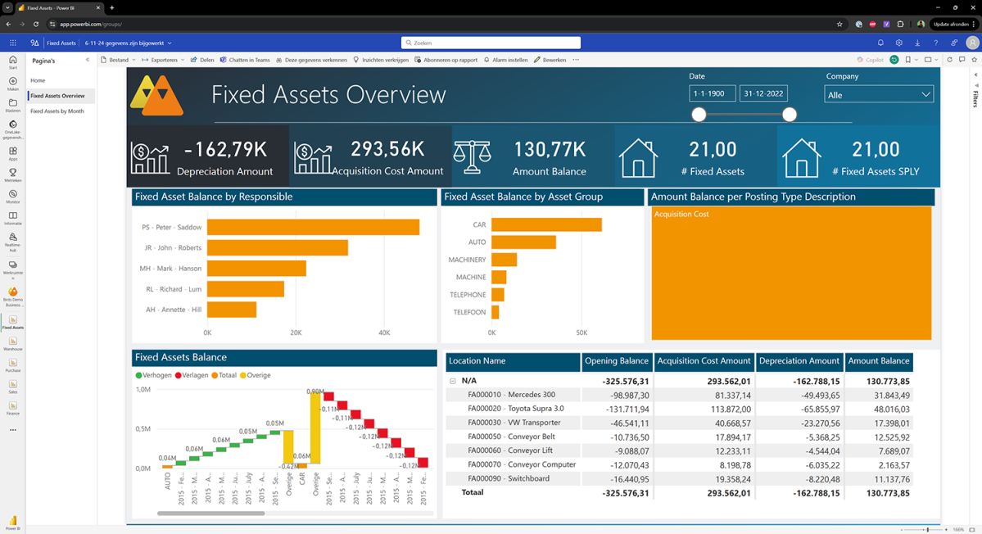Collapse the Pagina's pane with chevrons
The width and height of the screenshot is (982, 534).
pyautogui.click(x=88, y=60)
